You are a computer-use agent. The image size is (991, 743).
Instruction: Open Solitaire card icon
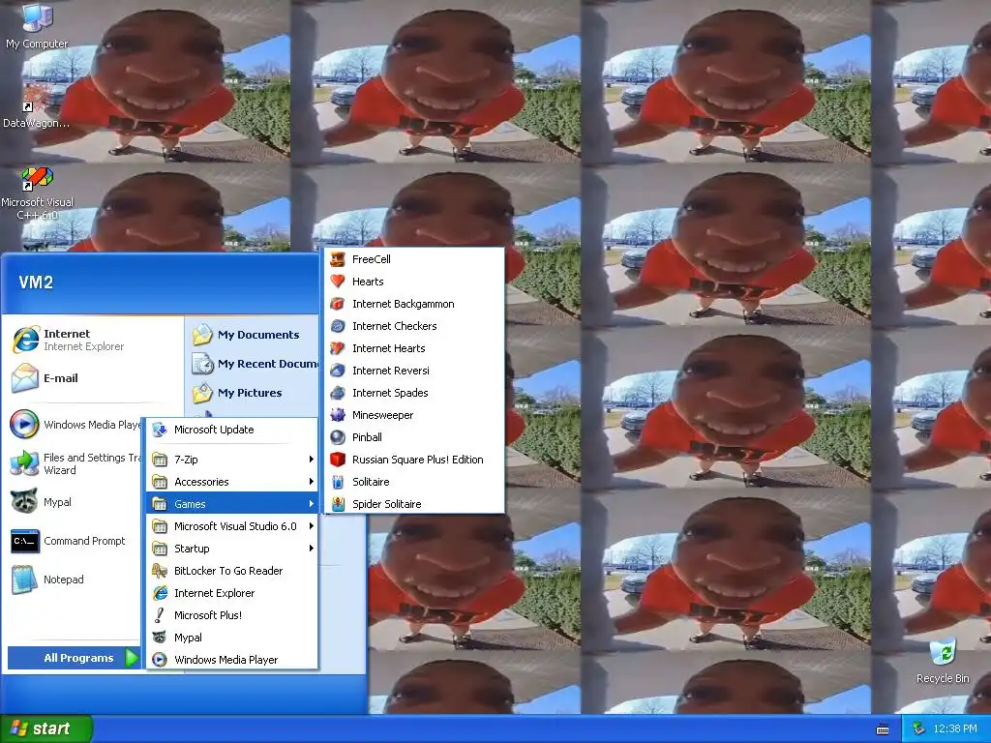[x=338, y=482]
